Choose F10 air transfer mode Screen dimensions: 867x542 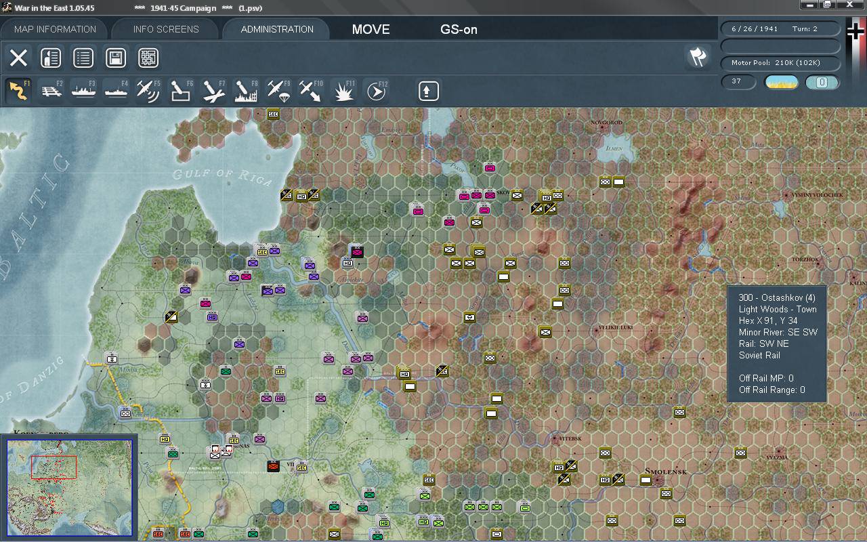[x=311, y=91]
